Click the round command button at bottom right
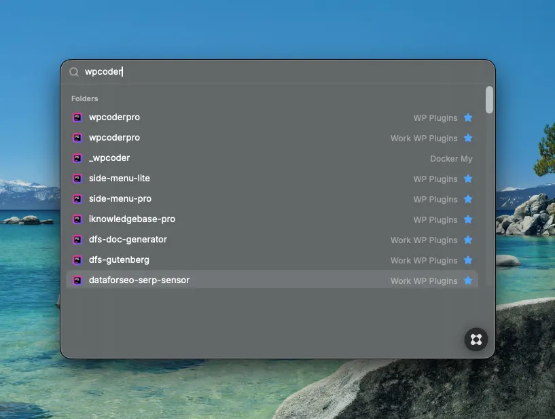The width and height of the screenshot is (555, 419). point(476,340)
